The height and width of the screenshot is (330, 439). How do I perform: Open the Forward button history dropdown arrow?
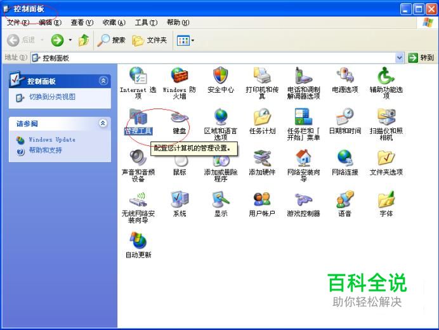tap(70, 41)
